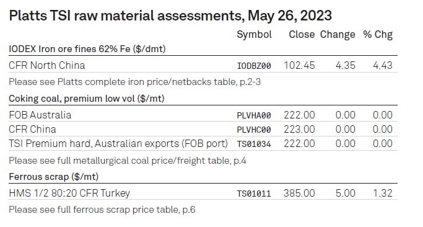Click the PLVHC00 symbol code

coord(254,130)
